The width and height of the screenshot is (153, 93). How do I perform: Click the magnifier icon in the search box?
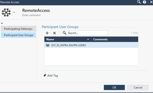(x=64, y=33)
